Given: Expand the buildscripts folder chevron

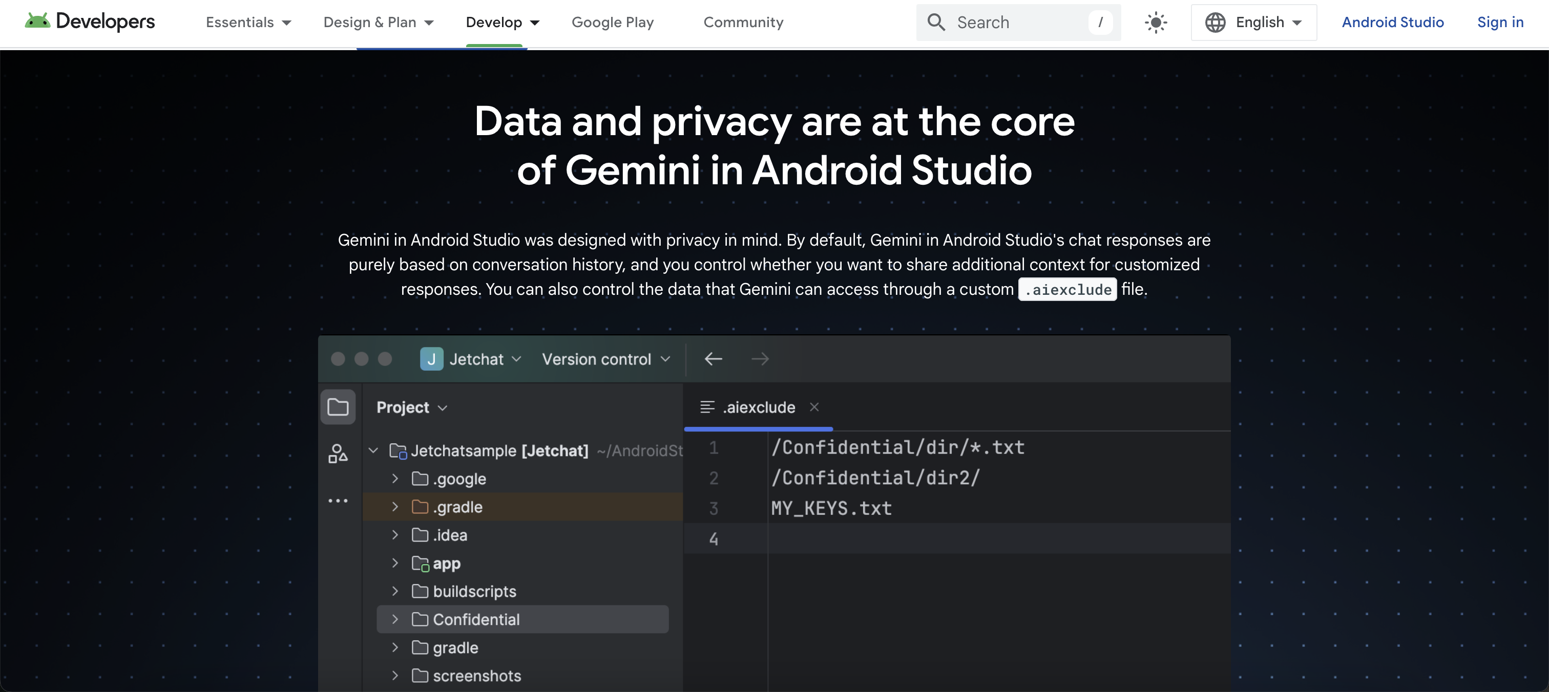Looking at the screenshot, I should click(395, 591).
